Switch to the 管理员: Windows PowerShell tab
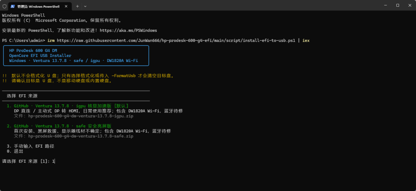The image size is (416, 191). (40, 6)
